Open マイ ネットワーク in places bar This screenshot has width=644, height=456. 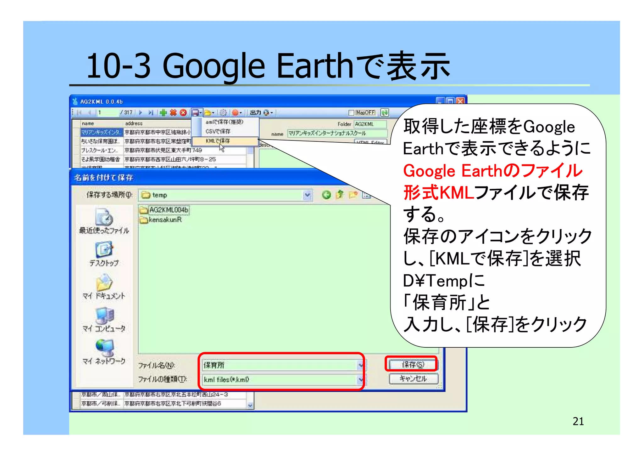pyautogui.click(x=104, y=352)
